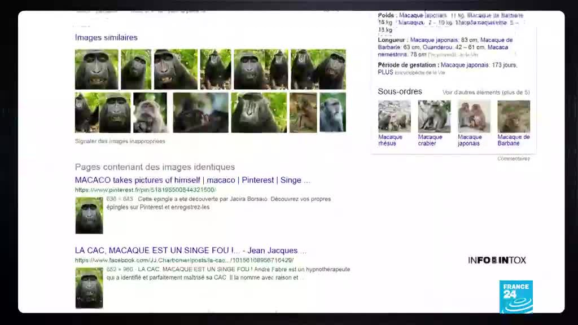Click 'Signaler des images inappropriées'
Screen dimensions: 578x325
[120, 141]
